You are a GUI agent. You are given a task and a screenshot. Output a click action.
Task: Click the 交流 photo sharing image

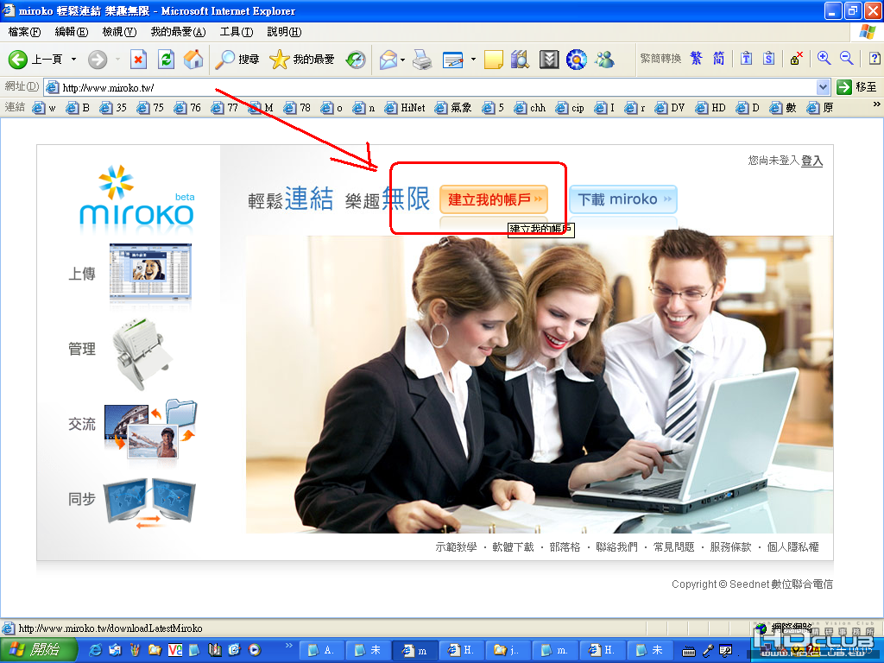(150, 428)
